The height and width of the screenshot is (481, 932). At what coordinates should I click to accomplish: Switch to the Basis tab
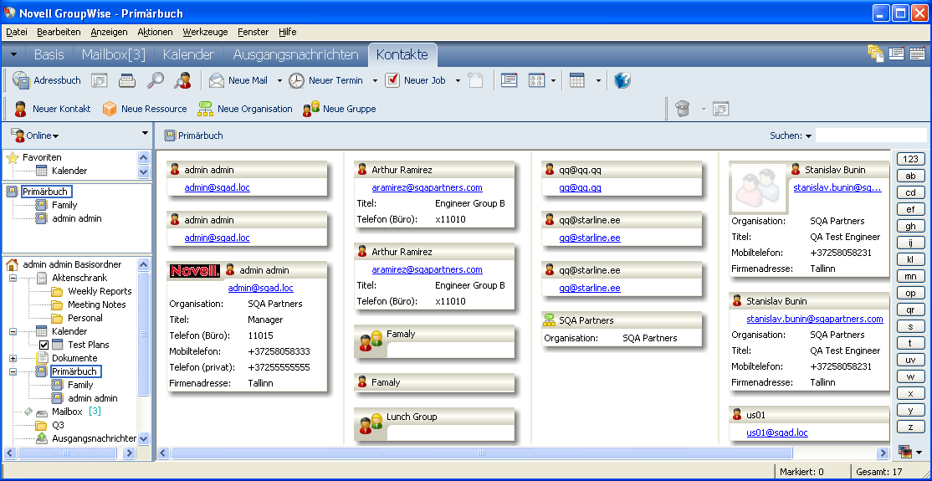tap(49, 54)
